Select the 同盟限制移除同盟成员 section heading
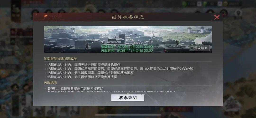The image size is (256, 118). click(x=60, y=59)
